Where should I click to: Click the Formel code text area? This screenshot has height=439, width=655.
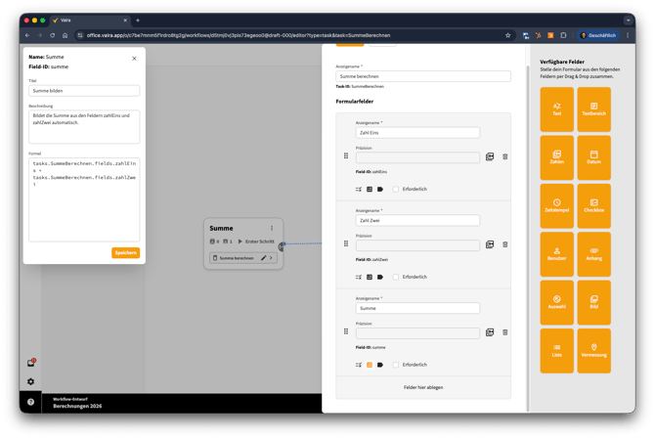click(84, 199)
